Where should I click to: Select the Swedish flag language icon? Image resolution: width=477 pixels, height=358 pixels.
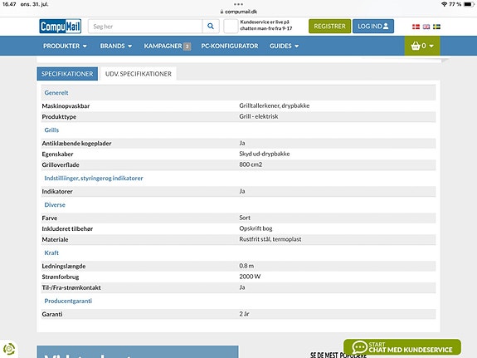point(436,27)
